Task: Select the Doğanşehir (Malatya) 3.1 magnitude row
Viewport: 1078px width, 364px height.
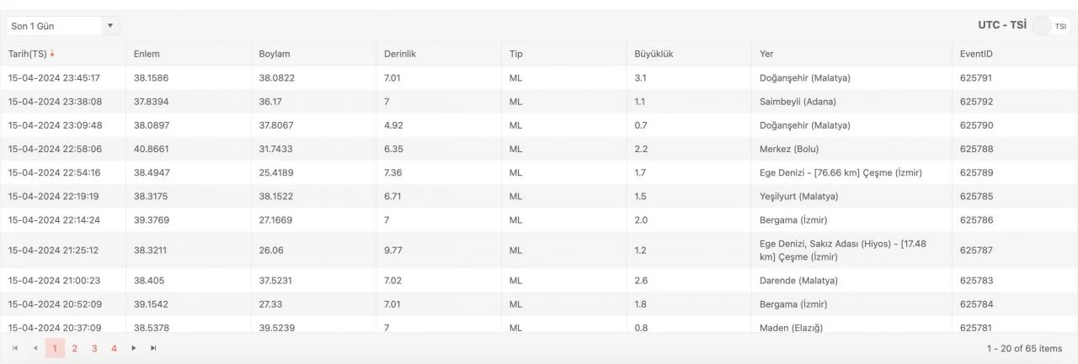Action: (539, 78)
